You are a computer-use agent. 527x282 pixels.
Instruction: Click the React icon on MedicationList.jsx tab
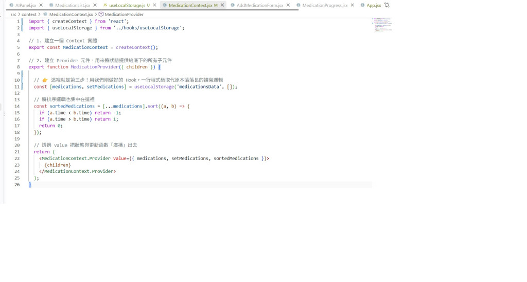point(51,5)
